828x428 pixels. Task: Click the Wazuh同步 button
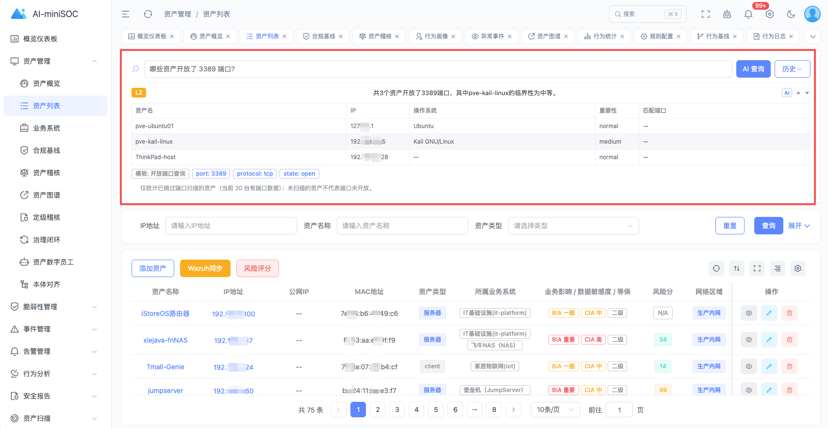(x=205, y=268)
